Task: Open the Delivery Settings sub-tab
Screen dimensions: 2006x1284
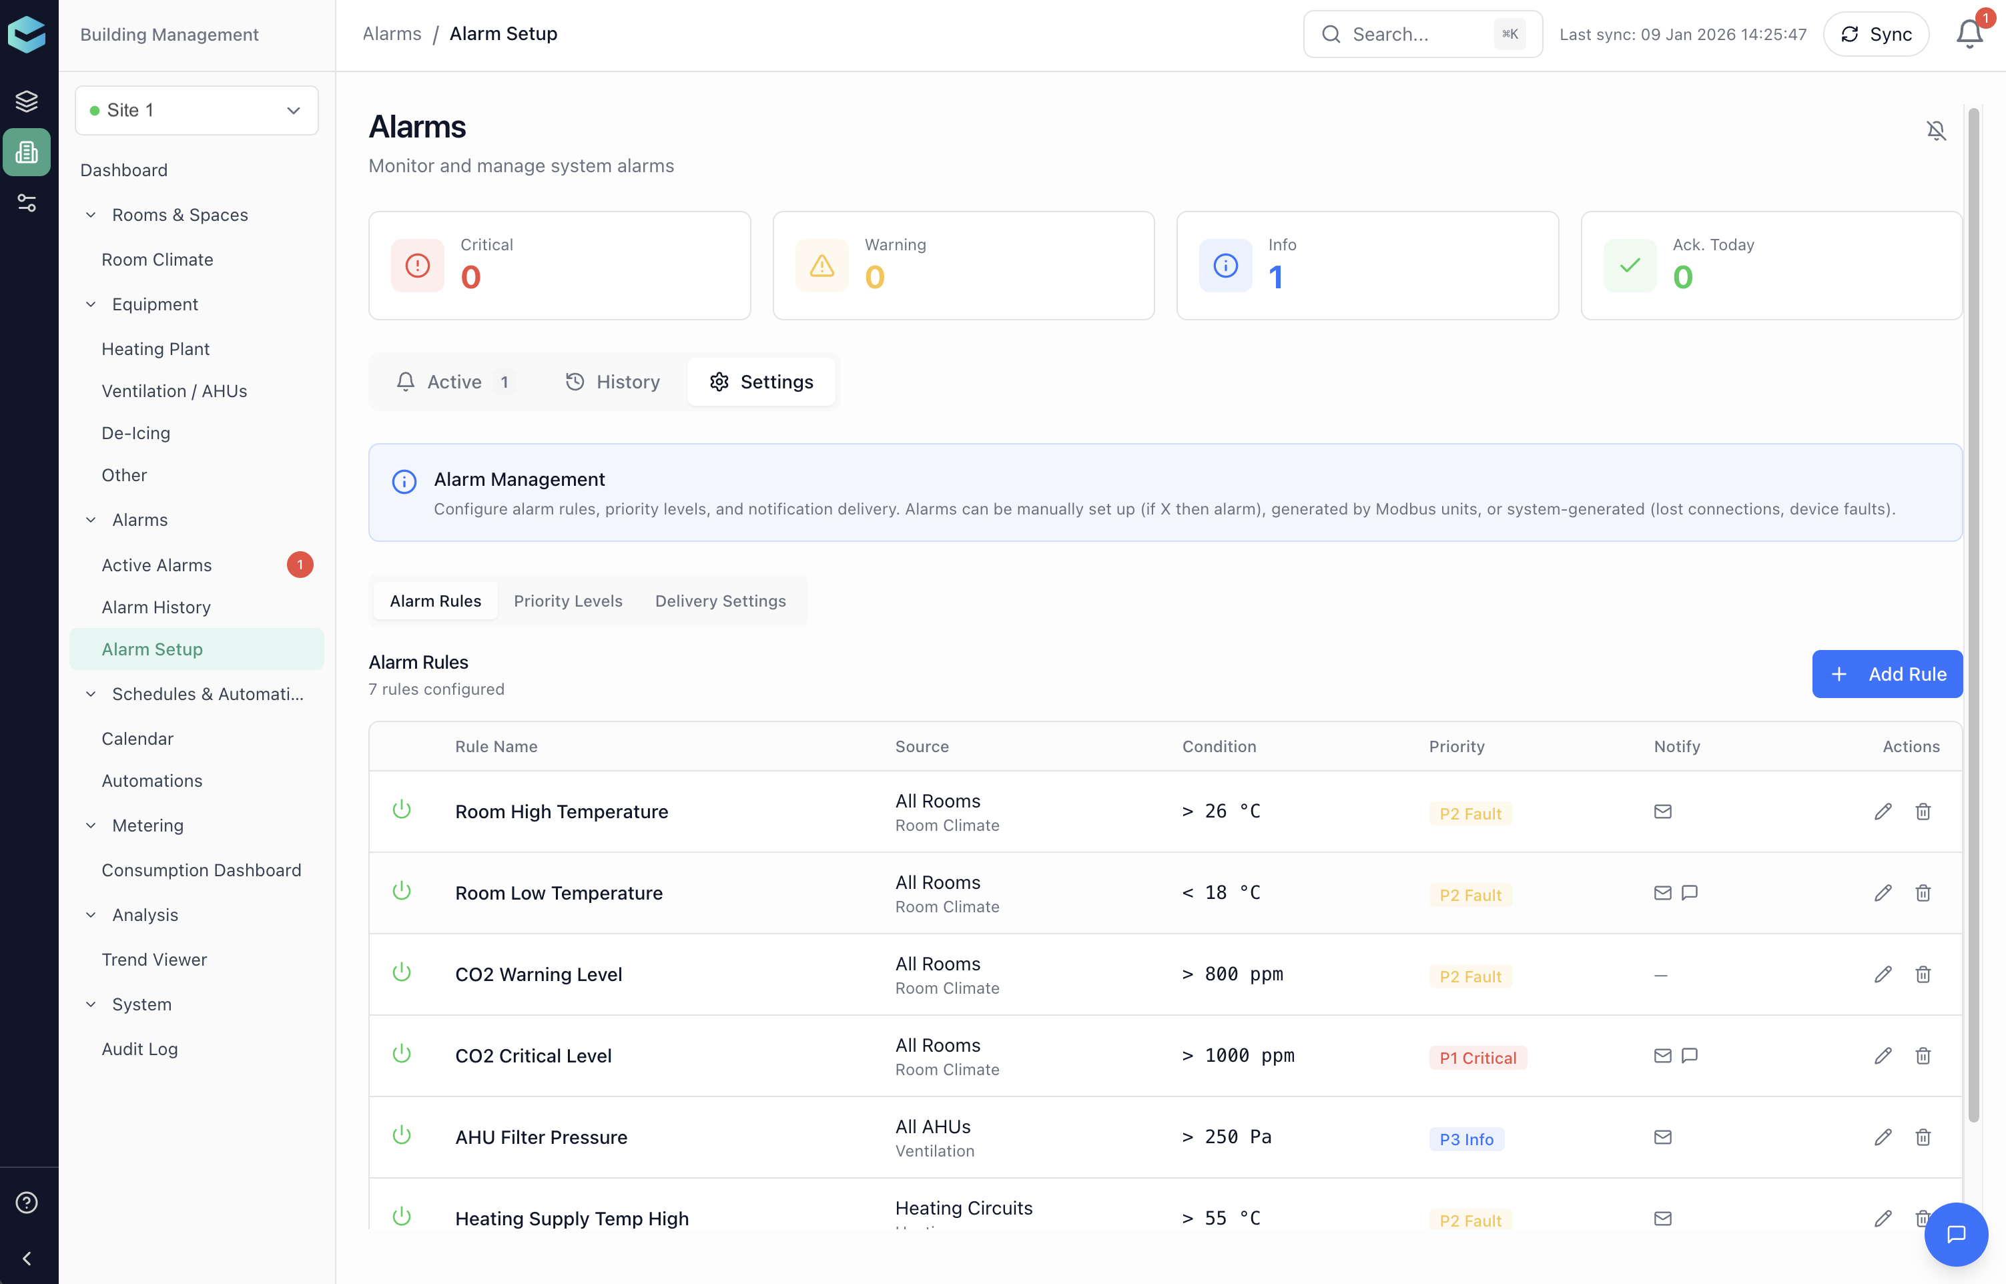Action: click(720, 601)
